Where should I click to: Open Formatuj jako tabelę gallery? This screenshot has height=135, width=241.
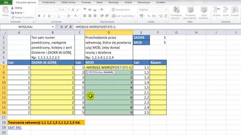190,13
